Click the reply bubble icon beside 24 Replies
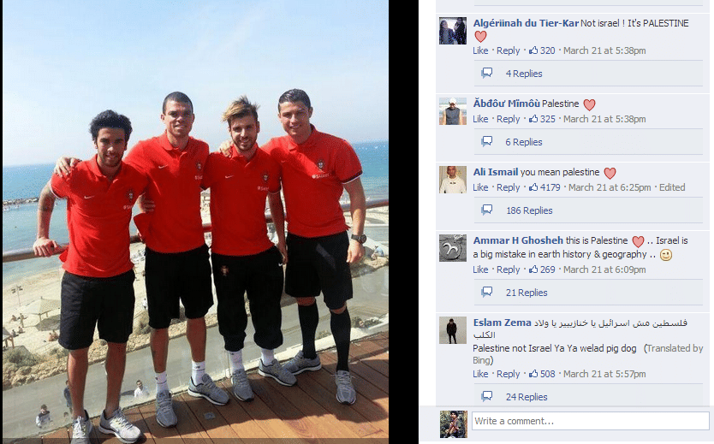The width and height of the screenshot is (714, 444). pyautogui.click(x=487, y=396)
